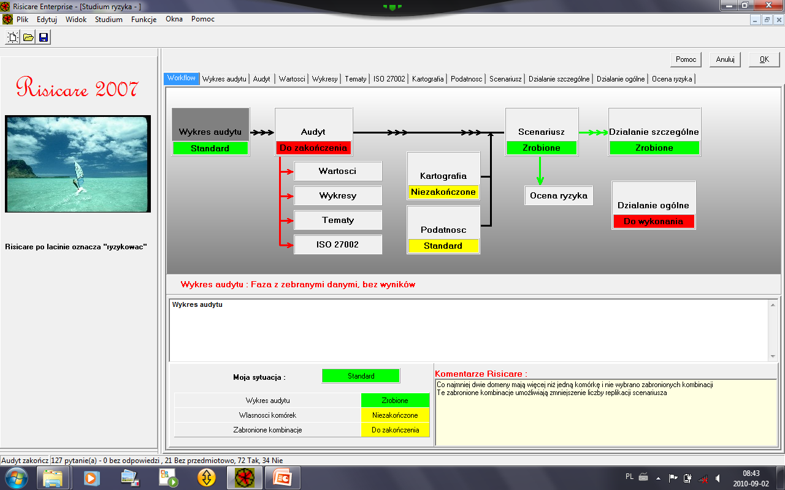Viewport: 785px width, 490px height.
Task: Open Windows Explorer from taskbar
Action: [x=52, y=477]
